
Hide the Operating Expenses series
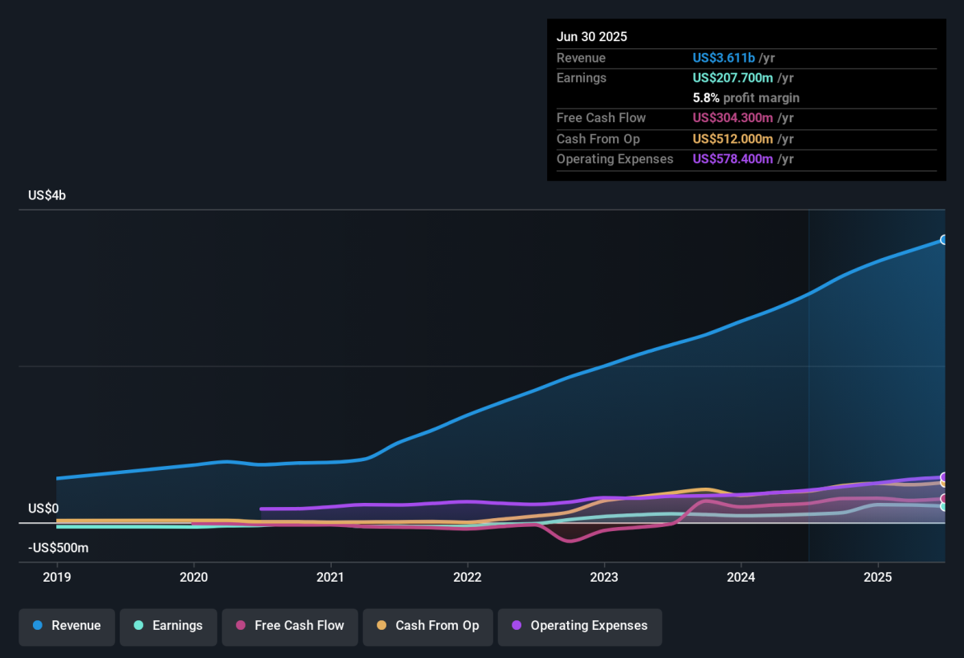click(x=579, y=626)
